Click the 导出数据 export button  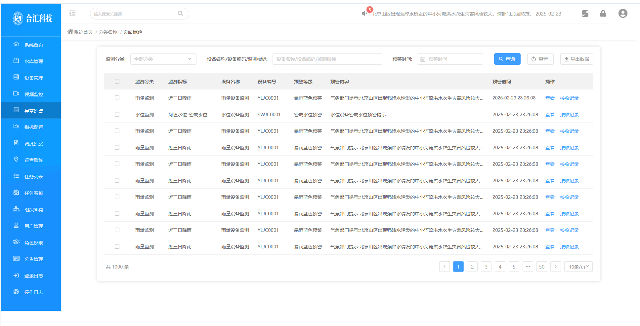point(577,59)
